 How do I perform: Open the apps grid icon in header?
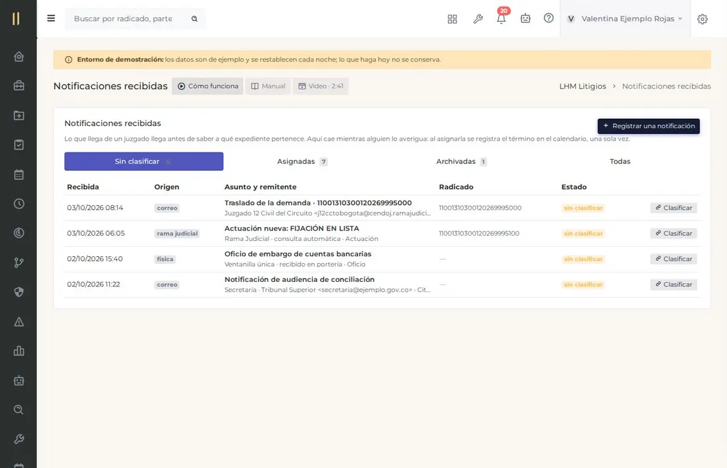452,19
